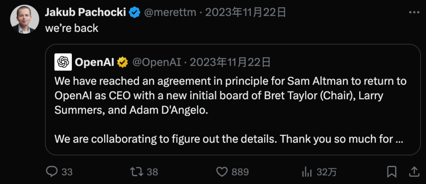Open the @merettm handle link
426x184 pixels.
(170, 13)
